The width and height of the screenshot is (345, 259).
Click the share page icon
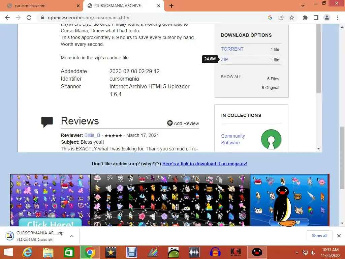click(x=281, y=18)
